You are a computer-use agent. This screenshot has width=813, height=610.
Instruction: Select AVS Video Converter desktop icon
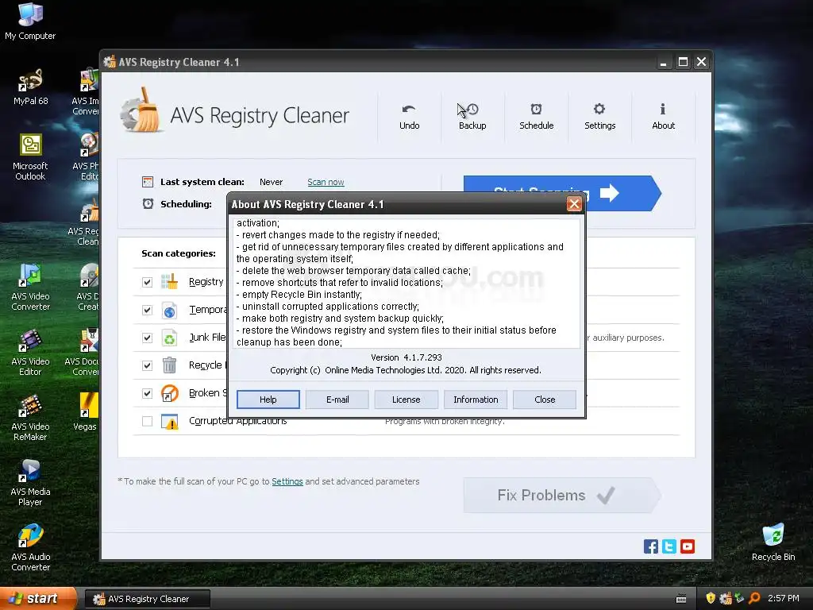coord(30,288)
